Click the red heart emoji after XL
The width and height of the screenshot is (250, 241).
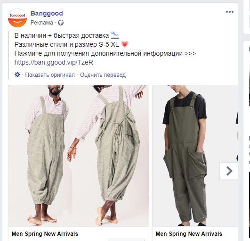[x=125, y=44]
